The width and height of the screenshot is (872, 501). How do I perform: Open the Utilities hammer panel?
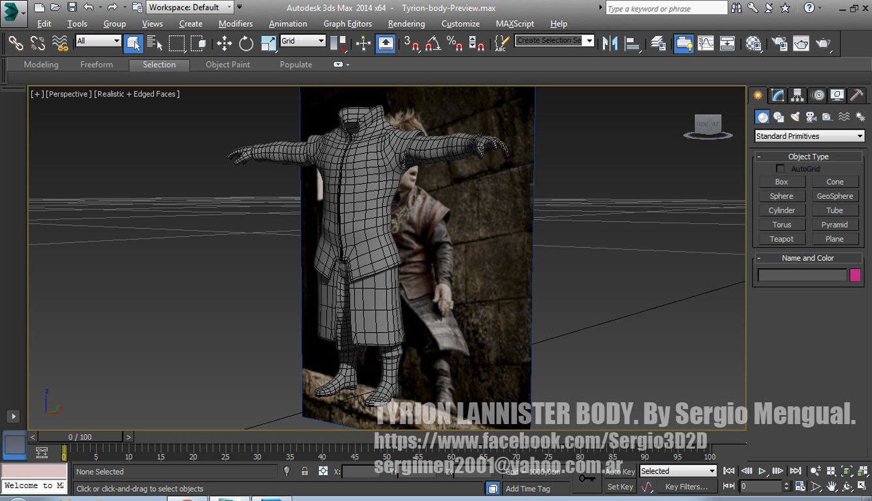click(856, 95)
